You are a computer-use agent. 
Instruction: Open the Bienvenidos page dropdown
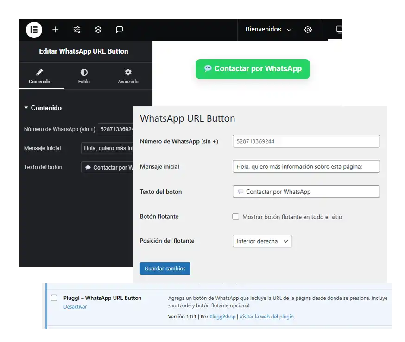[268, 30]
